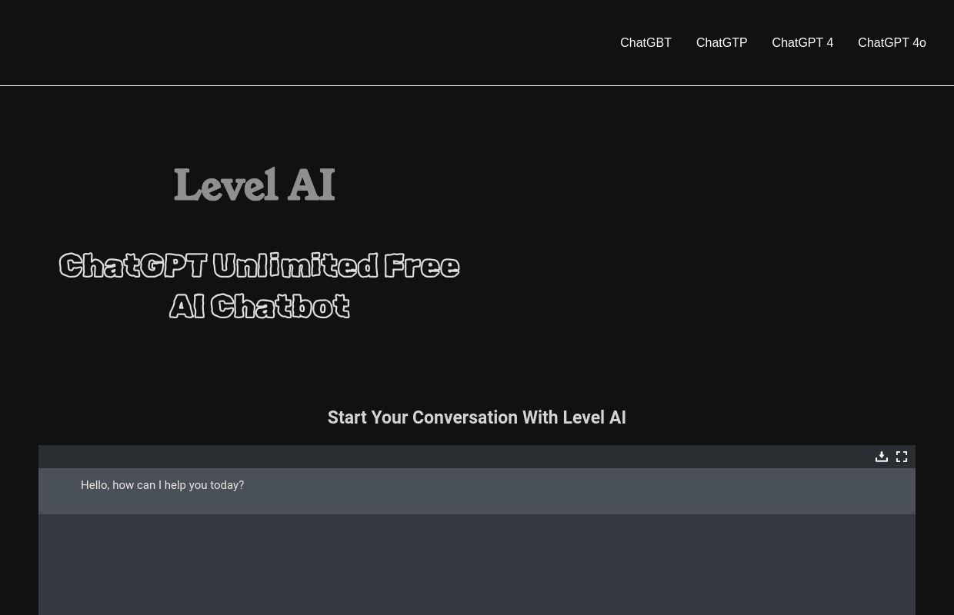The width and height of the screenshot is (954, 615).
Task: Expand the chat to fullscreen
Action: point(902,457)
